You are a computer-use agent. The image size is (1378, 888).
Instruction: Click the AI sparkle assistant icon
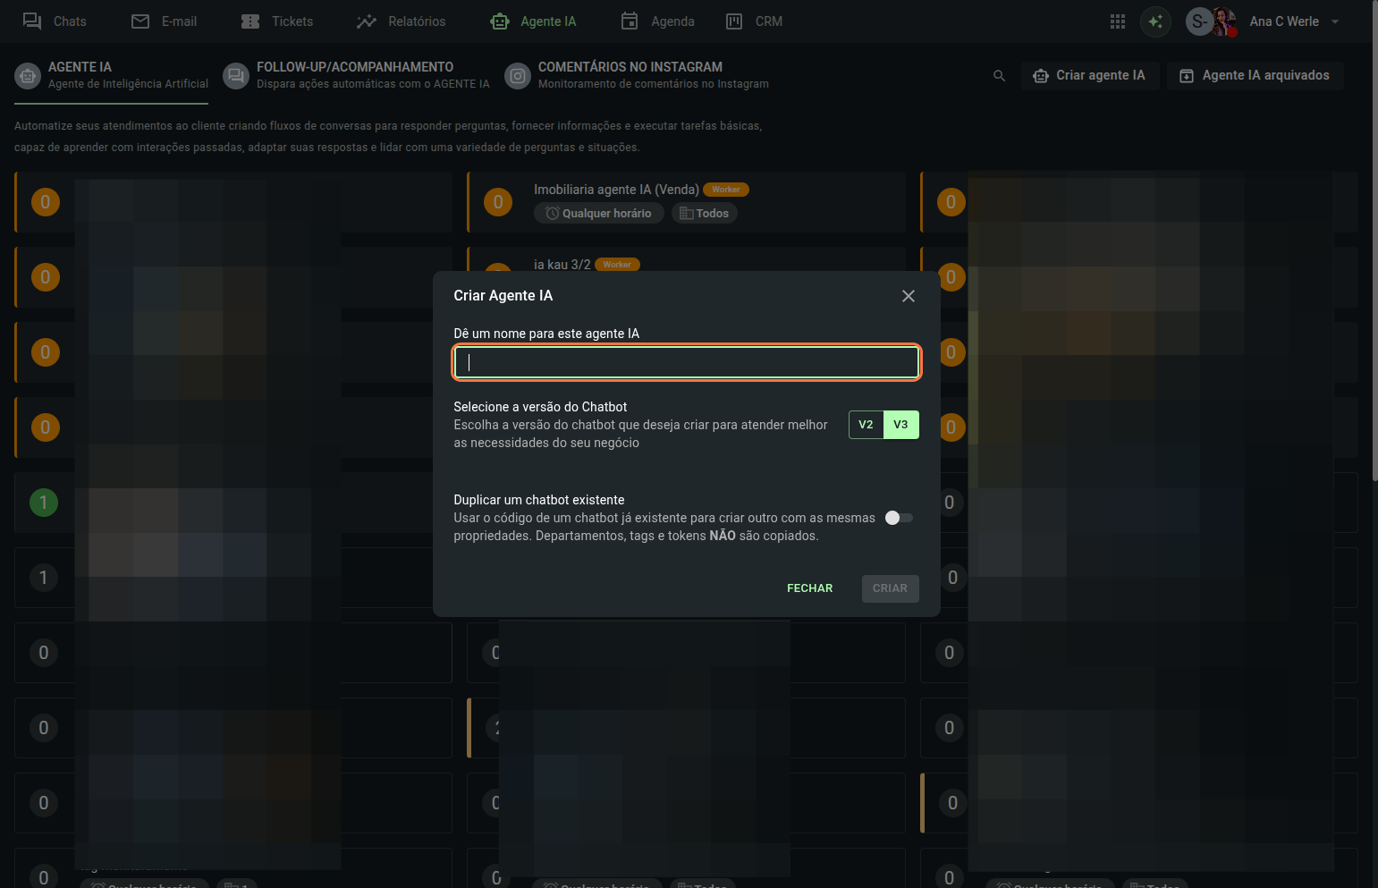point(1155,21)
